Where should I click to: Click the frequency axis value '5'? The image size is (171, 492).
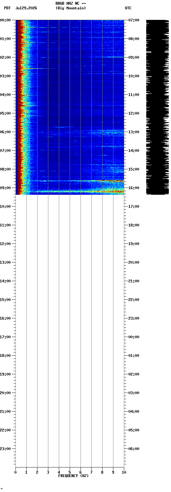click(x=70, y=472)
